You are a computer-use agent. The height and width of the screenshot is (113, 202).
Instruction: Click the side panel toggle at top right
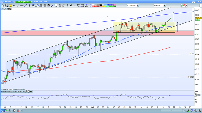coord(201,6)
